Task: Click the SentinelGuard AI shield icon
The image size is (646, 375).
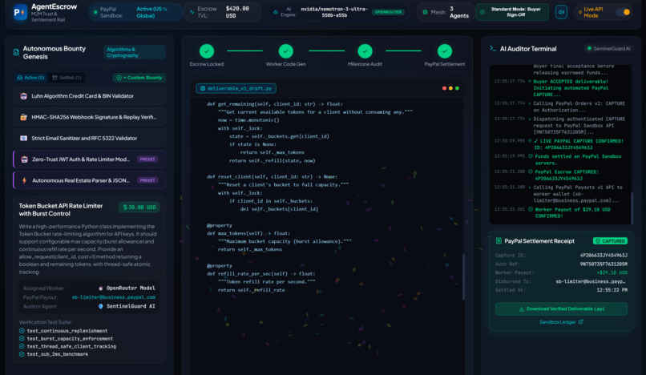Action: 100,306
